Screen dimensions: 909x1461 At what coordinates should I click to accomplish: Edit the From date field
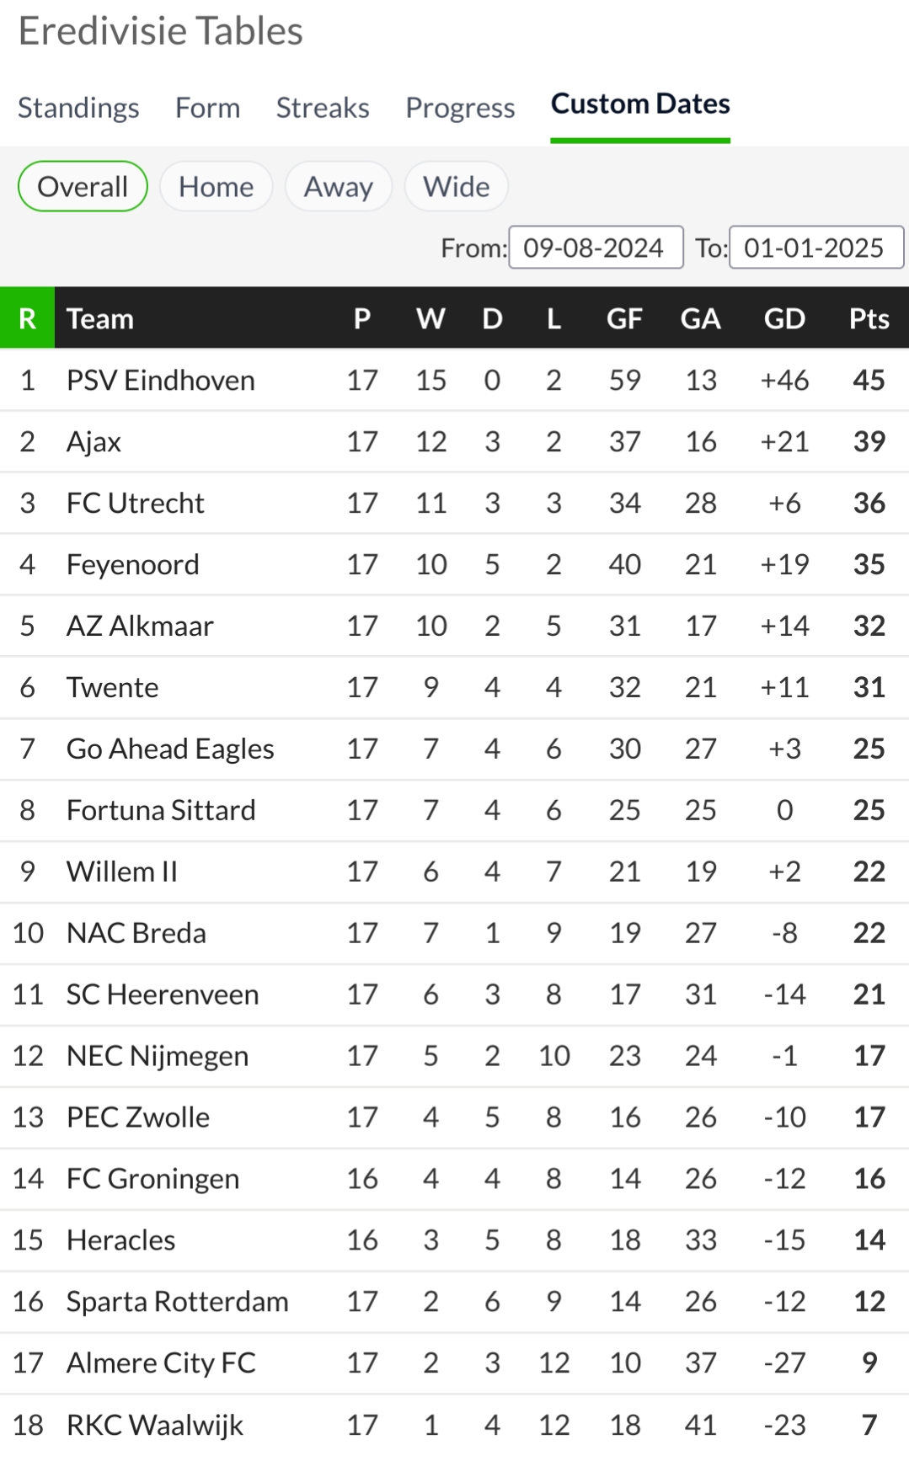(x=596, y=248)
